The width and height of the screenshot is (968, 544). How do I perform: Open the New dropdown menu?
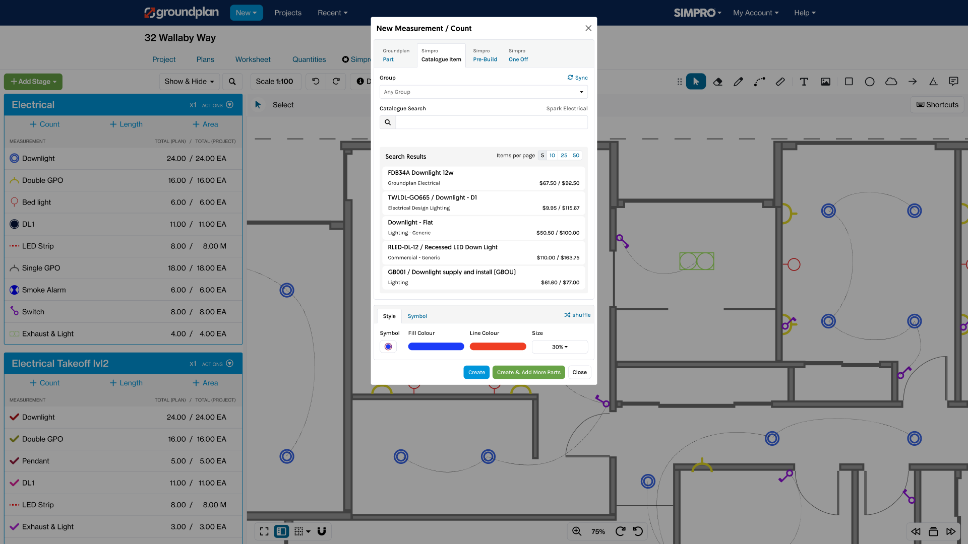pos(246,13)
